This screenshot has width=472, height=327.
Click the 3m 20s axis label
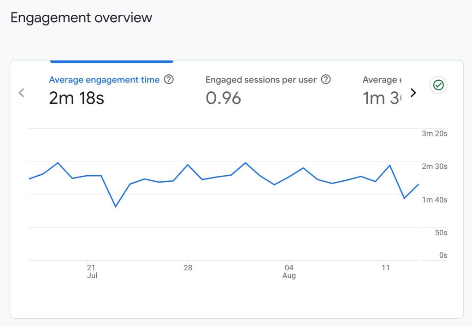coord(435,134)
